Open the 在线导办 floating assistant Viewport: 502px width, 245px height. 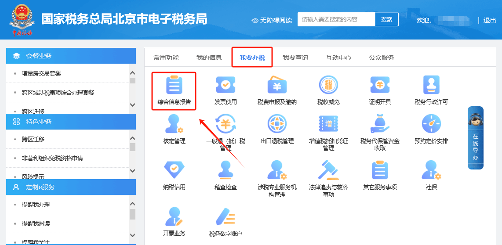(x=475, y=138)
